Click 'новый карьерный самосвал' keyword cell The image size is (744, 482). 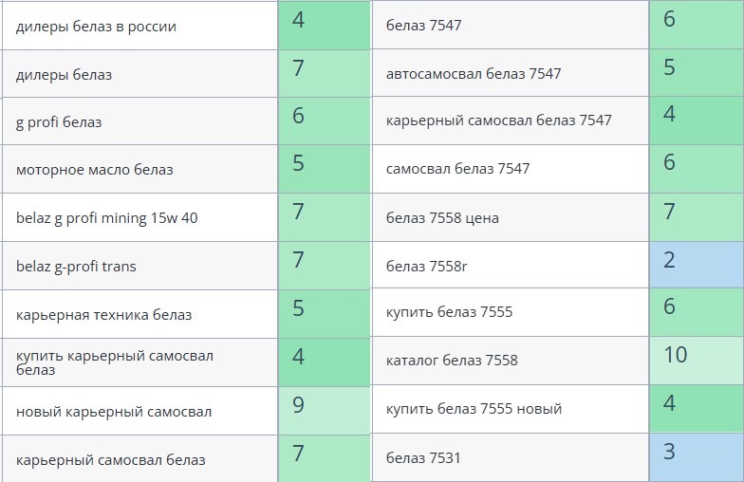click(114, 412)
